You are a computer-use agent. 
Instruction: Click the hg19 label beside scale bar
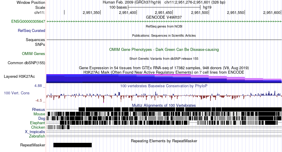207,7
